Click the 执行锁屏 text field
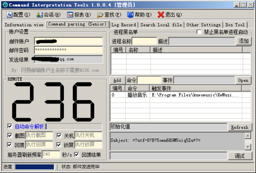 point(88,145)
